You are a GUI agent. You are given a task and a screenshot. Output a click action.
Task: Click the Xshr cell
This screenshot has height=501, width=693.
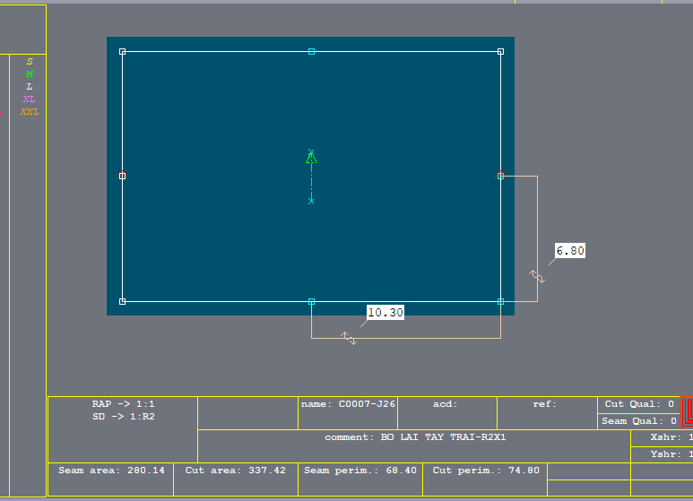coord(662,437)
